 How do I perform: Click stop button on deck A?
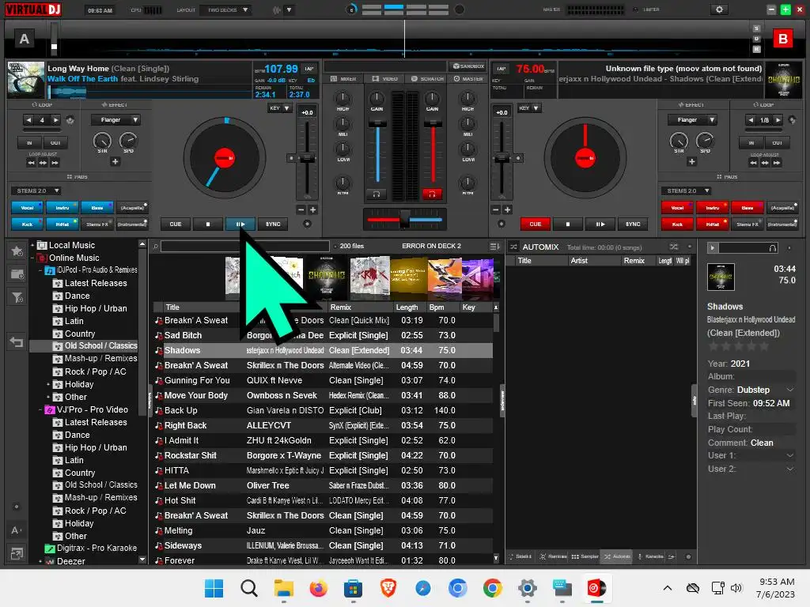208,224
